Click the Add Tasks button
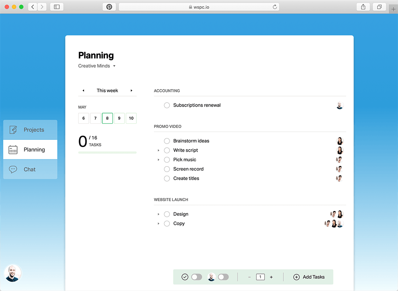Viewport: 398px width, 291px height. 309,277
